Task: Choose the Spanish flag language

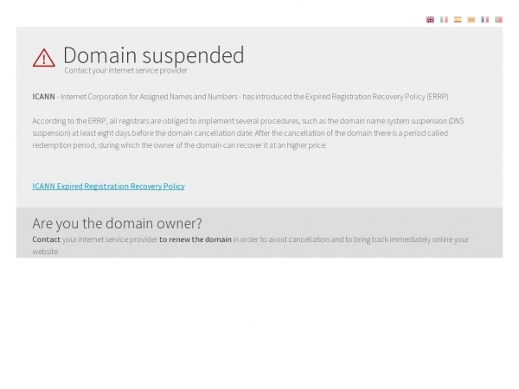Action: (458, 20)
